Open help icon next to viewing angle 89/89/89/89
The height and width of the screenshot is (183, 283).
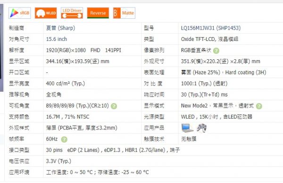point(114,106)
